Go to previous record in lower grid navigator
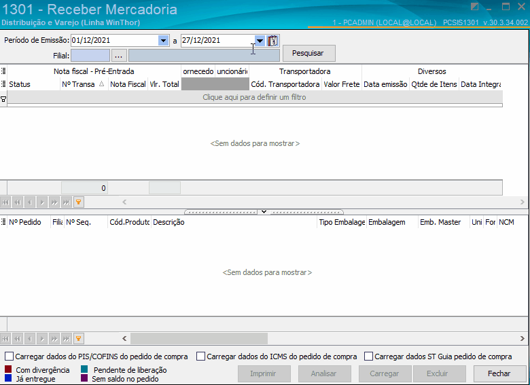530x385 pixels. point(30,338)
